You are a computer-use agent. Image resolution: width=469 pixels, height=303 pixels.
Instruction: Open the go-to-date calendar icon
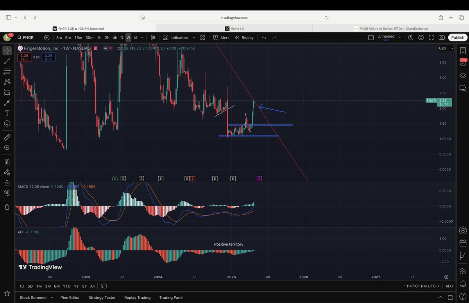click(104, 286)
